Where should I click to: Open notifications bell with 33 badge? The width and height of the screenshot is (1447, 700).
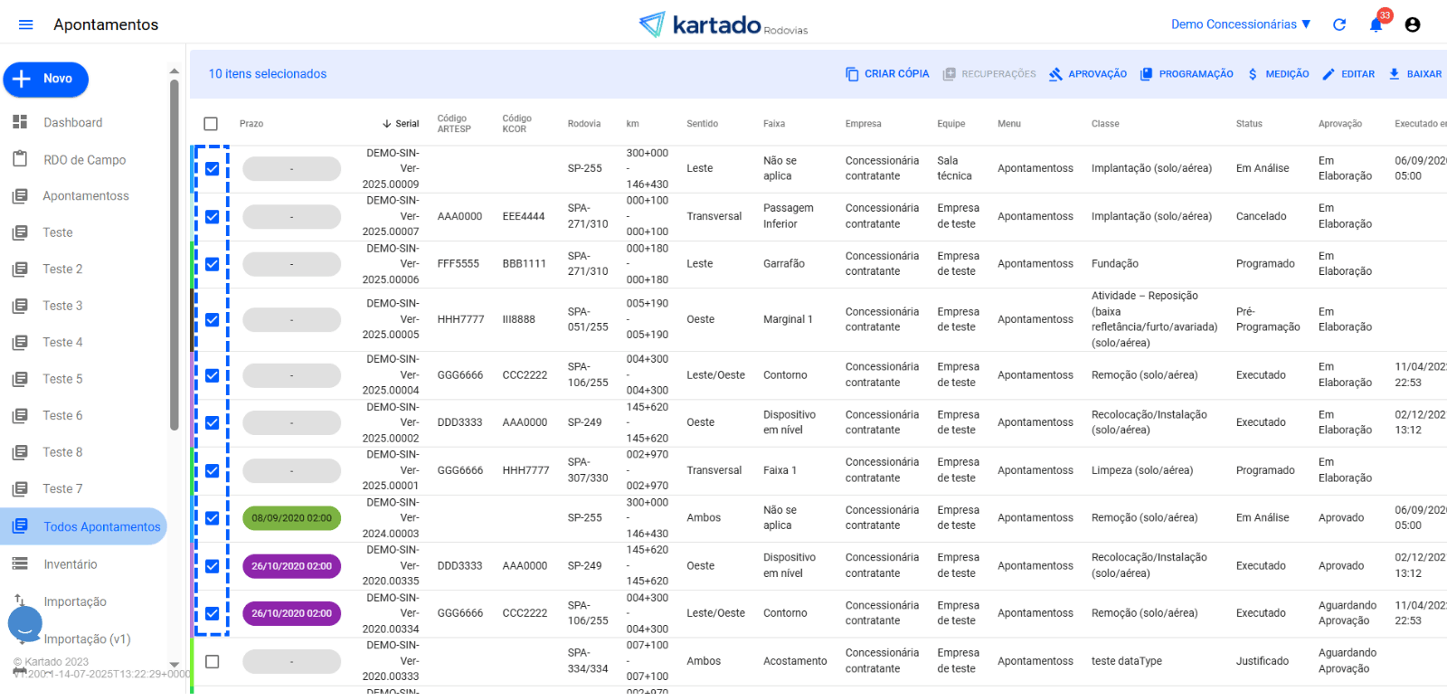pyautogui.click(x=1376, y=24)
